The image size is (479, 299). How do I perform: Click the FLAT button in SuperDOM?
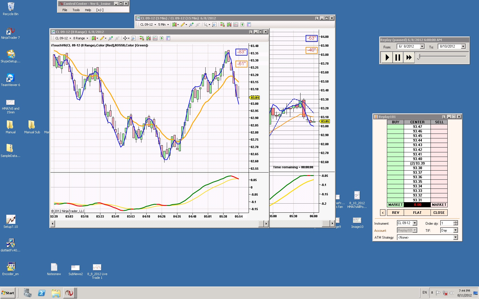point(417,213)
